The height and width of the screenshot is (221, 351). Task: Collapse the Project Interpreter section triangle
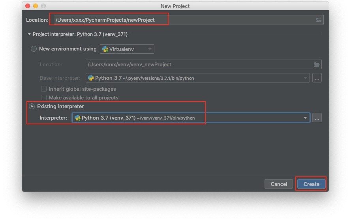29,34
